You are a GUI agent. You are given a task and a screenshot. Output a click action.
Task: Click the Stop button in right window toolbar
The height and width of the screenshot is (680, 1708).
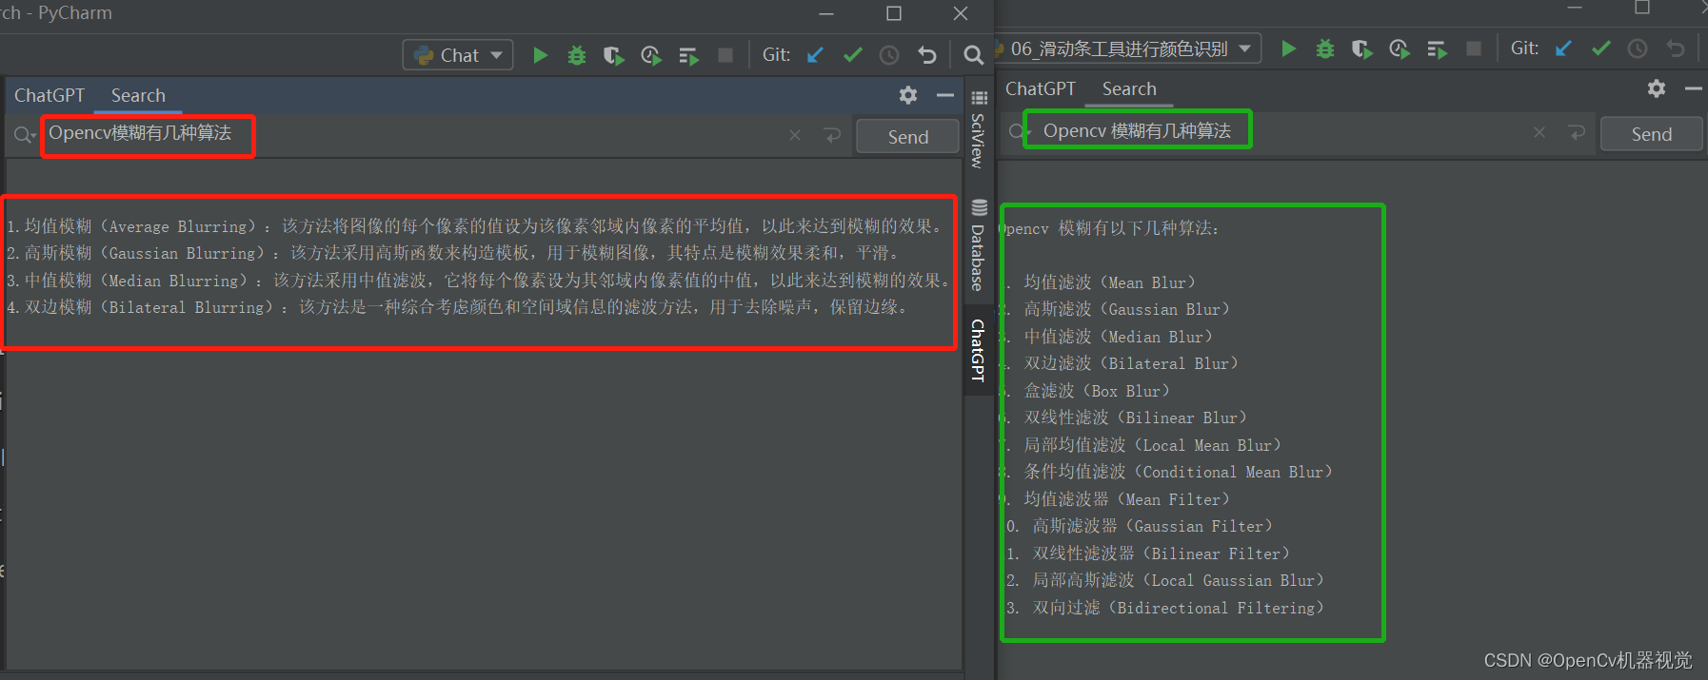pos(1474,49)
